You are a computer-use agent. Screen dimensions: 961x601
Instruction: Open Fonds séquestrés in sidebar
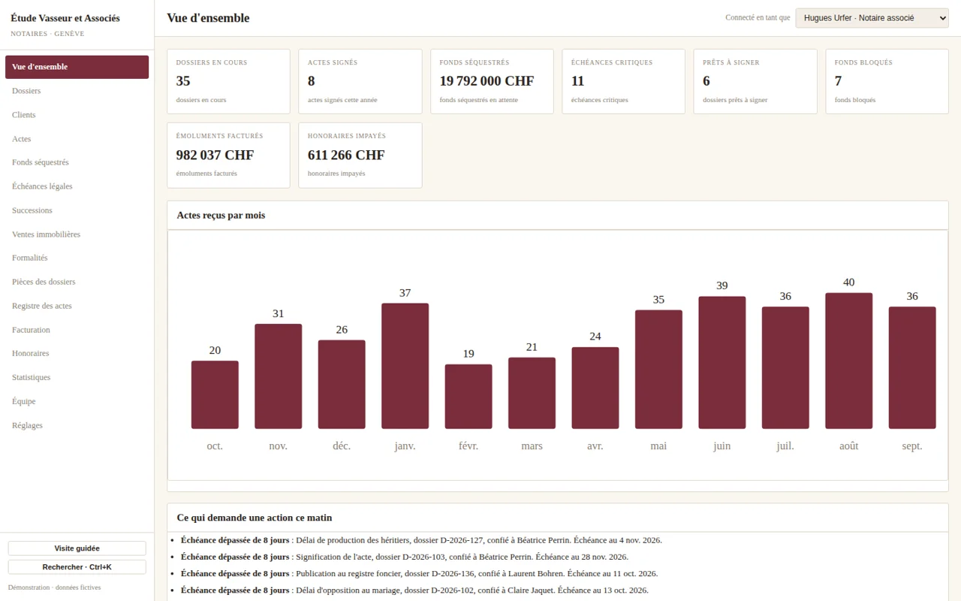pyautogui.click(x=77, y=162)
